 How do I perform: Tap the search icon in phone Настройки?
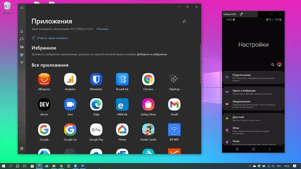[273, 65]
